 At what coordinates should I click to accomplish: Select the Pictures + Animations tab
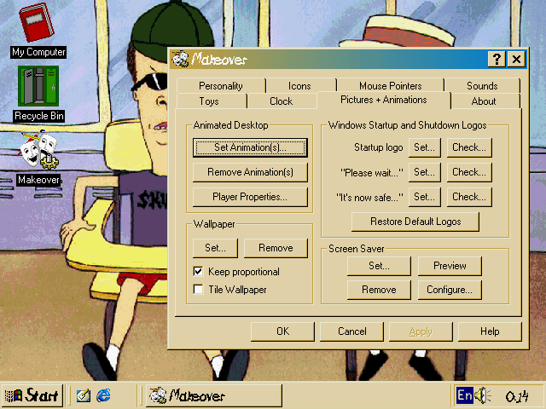coord(383,101)
